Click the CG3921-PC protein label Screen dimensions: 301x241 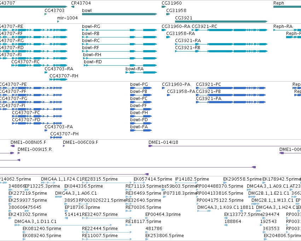pyautogui.click(x=208, y=84)
